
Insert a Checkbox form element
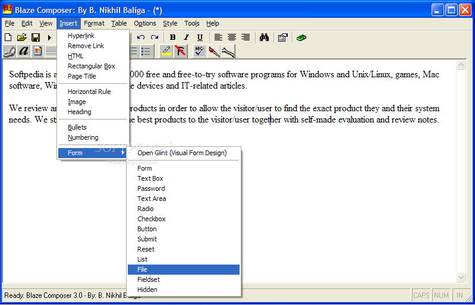point(184,219)
